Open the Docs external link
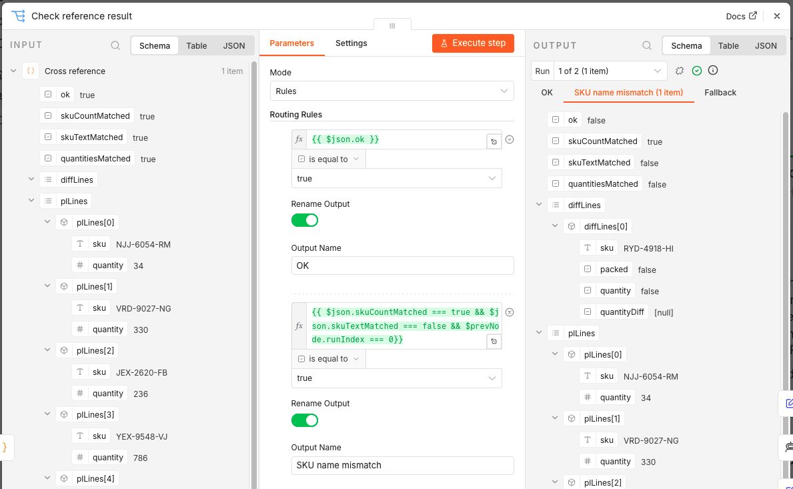The image size is (793, 489). click(x=742, y=16)
